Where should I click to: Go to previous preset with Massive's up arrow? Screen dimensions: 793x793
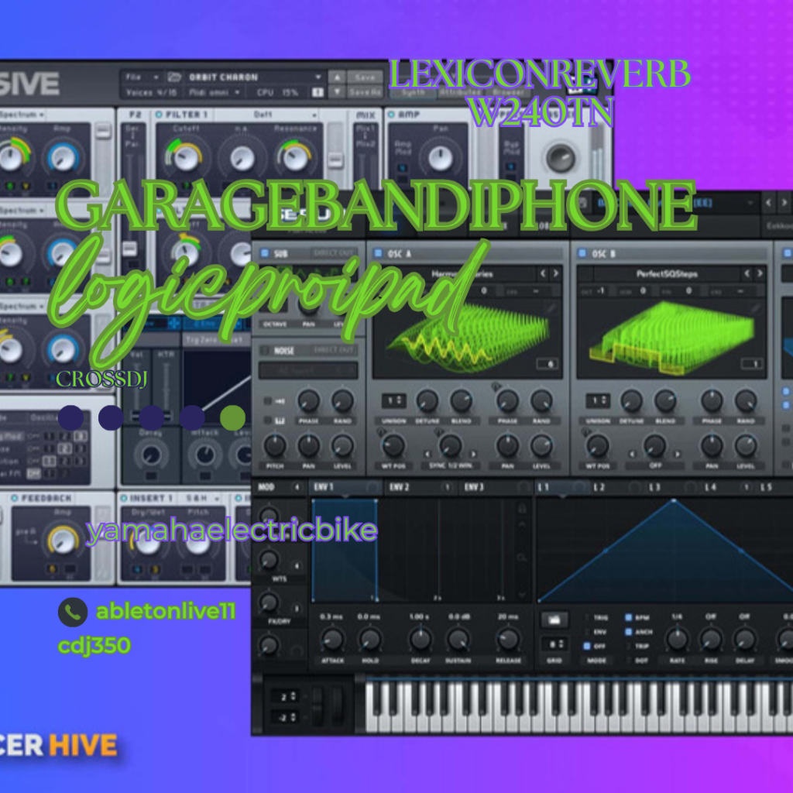point(337,77)
